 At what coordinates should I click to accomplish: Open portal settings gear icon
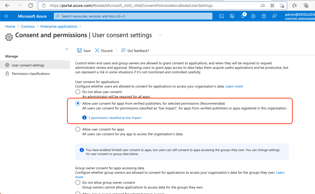tap(253, 16)
